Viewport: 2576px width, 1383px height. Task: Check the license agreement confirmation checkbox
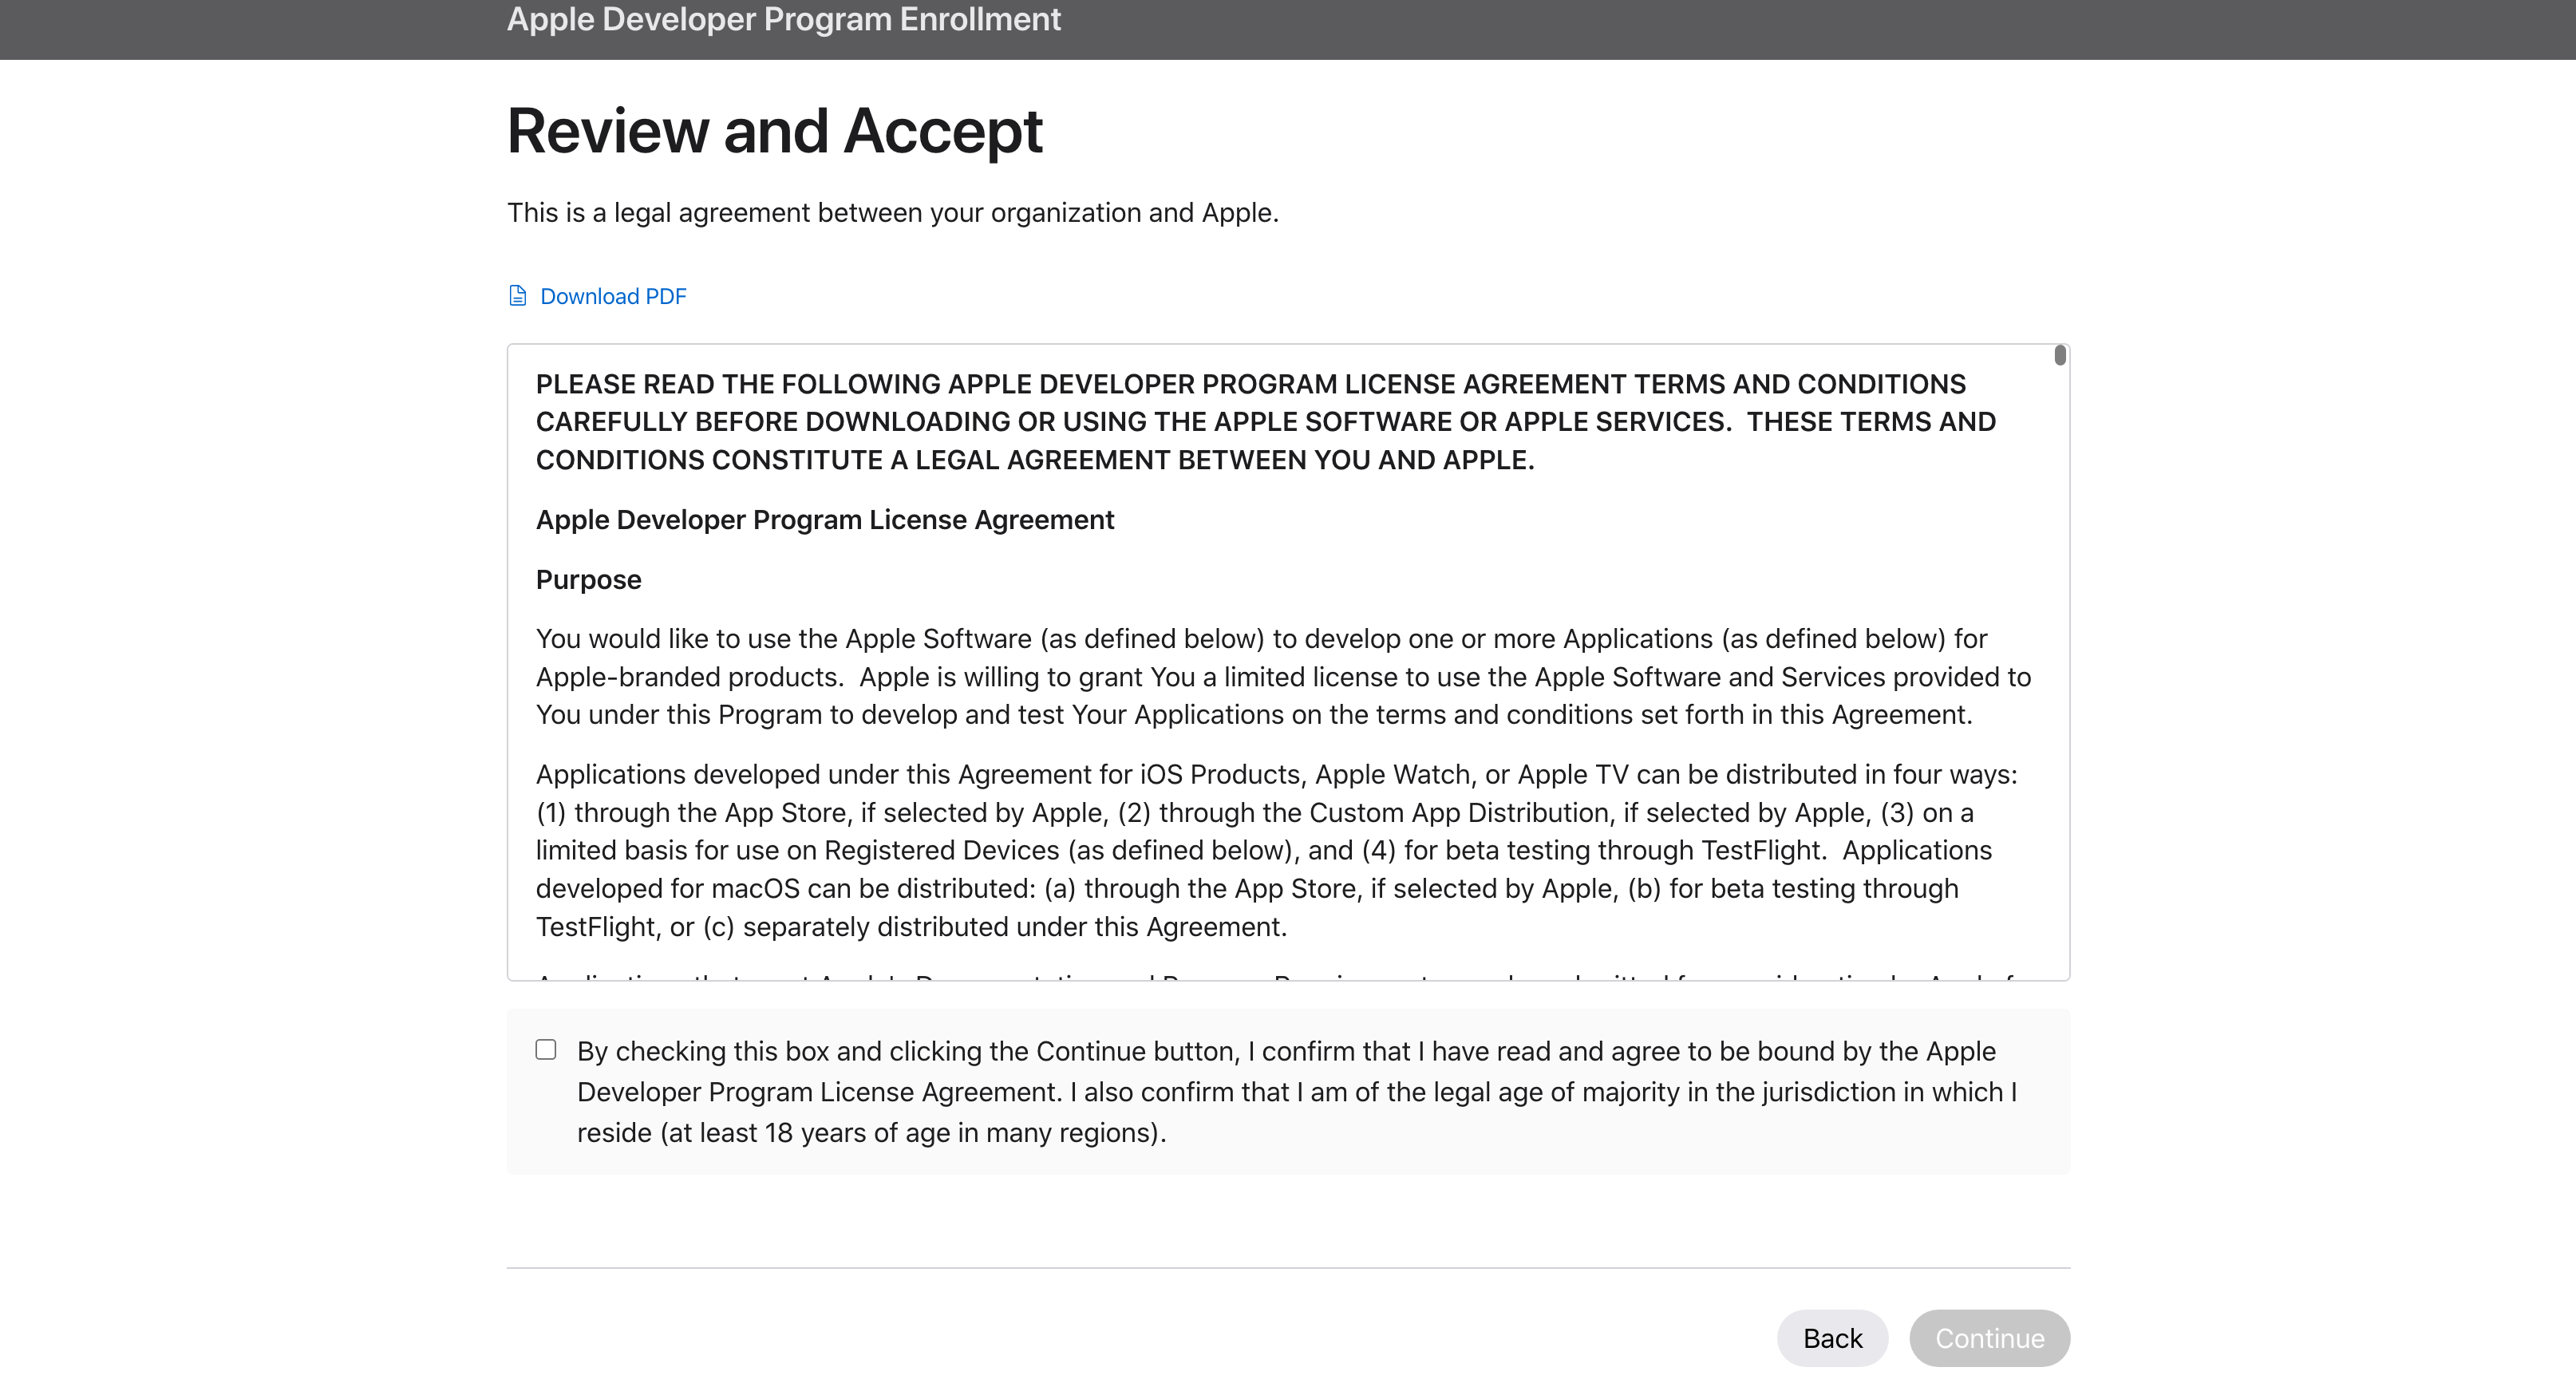point(546,1050)
